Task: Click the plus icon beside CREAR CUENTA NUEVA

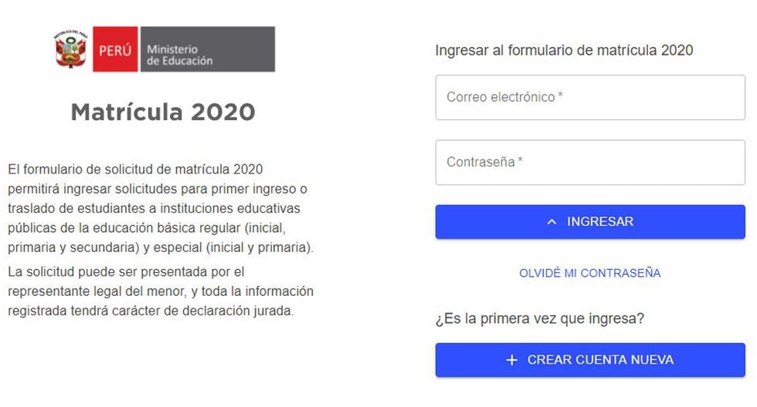Action: click(x=511, y=360)
